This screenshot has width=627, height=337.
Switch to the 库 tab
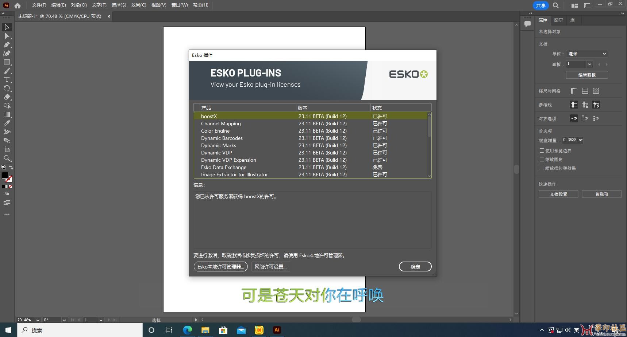tap(573, 20)
